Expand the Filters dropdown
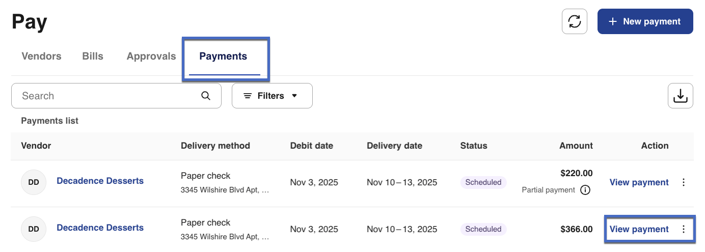This screenshot has width=705, height=252. (272, 96)
